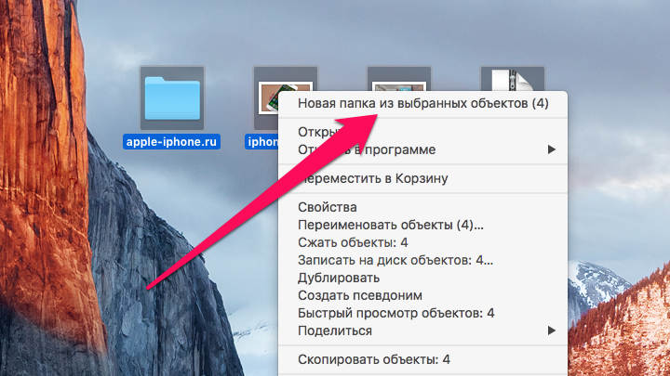Click the truncated "iphon" file name label
This screenshot has width=670, height=376.
click(262, 142)
